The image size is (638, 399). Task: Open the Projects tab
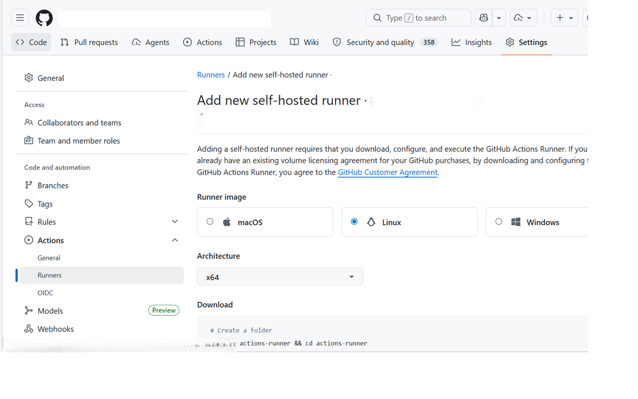tap(256, 42)
